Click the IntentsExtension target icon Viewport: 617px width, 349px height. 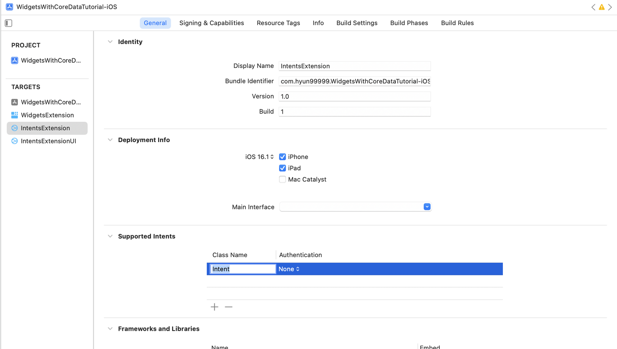(14, 128)
